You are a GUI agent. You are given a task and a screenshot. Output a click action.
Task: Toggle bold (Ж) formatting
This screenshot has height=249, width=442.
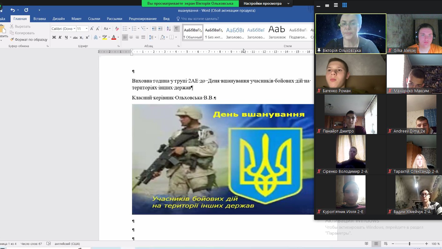point(54,37)
